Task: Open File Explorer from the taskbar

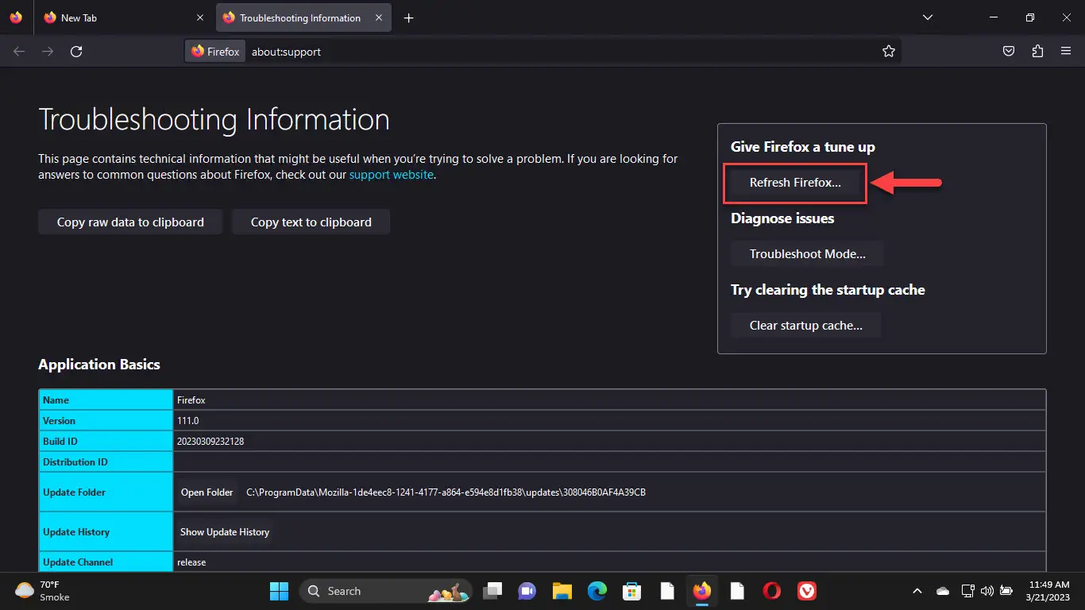Action: [x=562, y=591]
